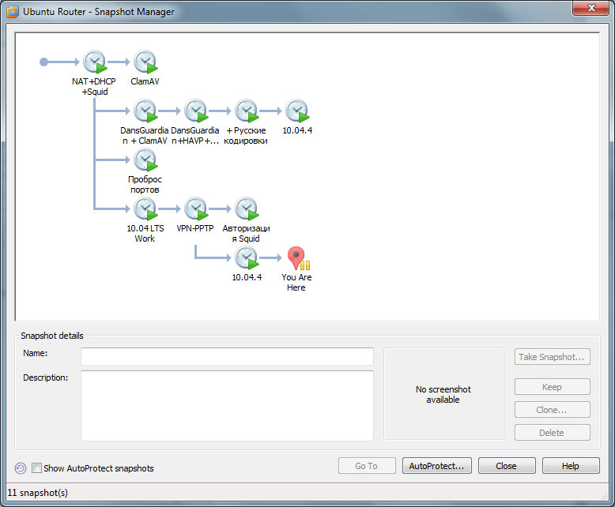Select the VPN-PPTP snapshot icon
The height and width of the screenshot is (507, 615).
tap(196, 208)
